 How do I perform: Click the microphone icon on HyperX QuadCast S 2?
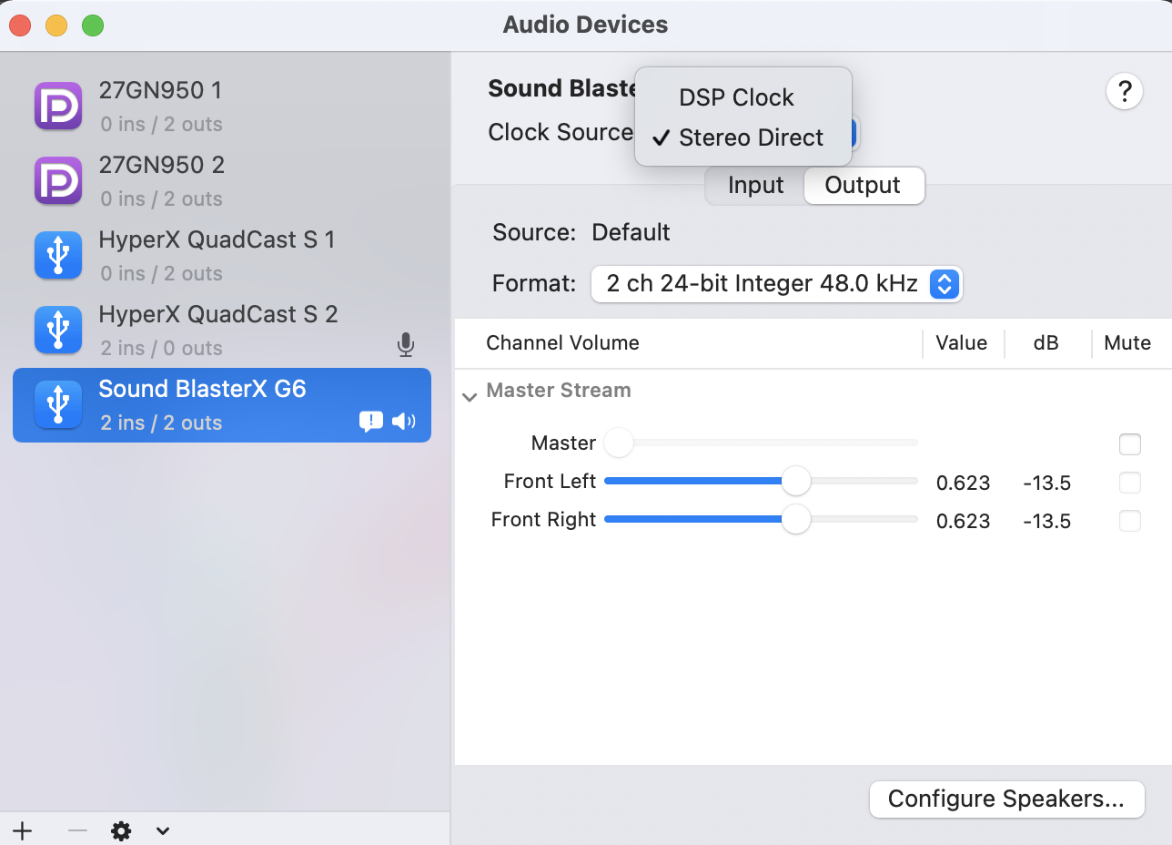click(x=406, y=345)
